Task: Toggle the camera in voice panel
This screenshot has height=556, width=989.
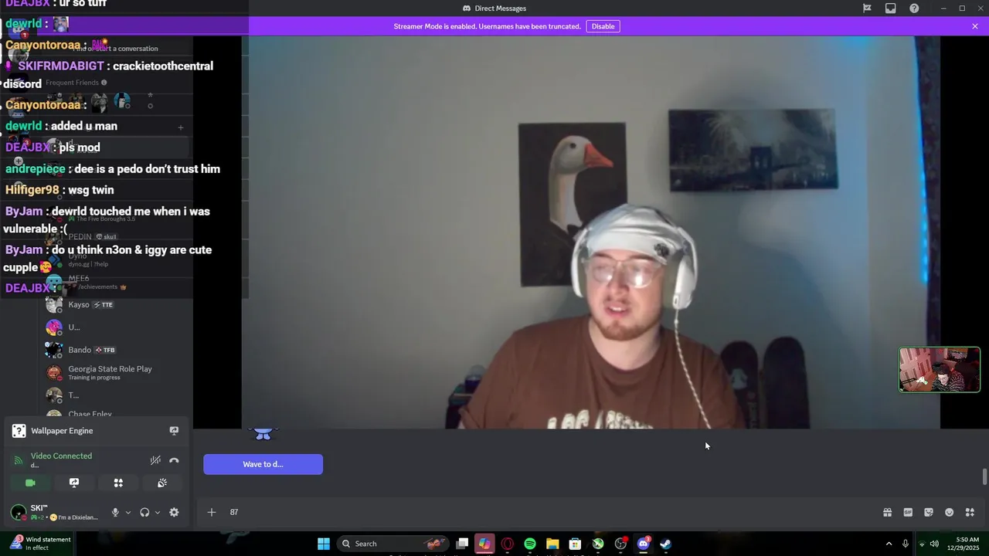Action: (30, 483)
